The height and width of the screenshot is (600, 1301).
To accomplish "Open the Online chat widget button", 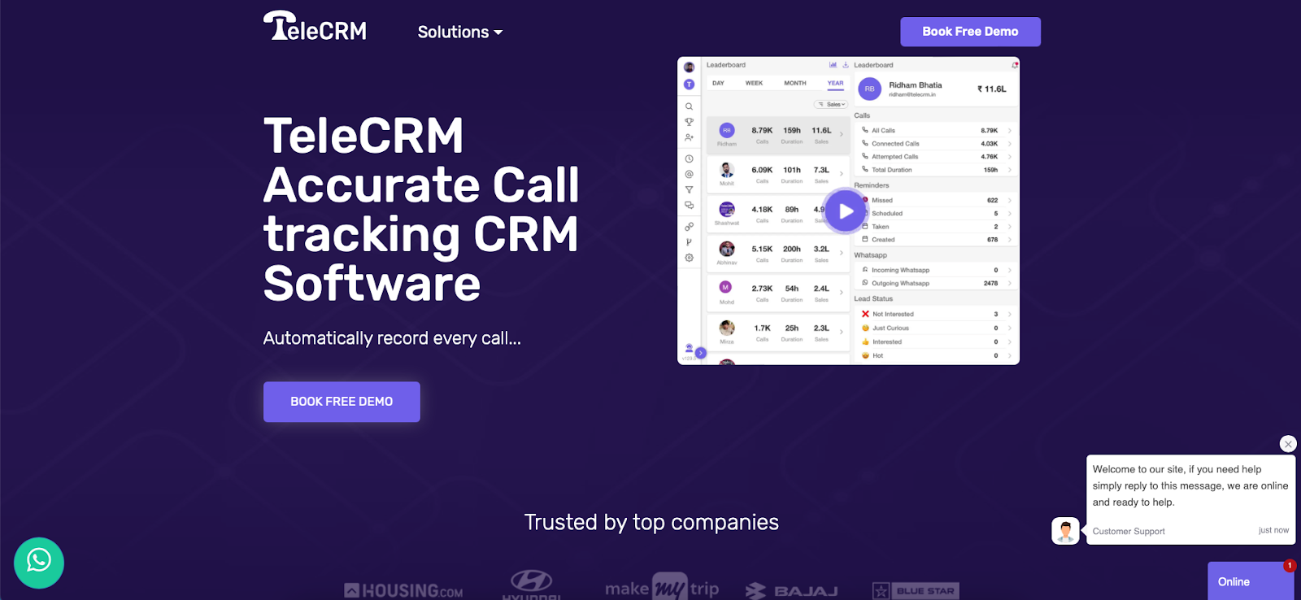I will [x=1251, y=581].
